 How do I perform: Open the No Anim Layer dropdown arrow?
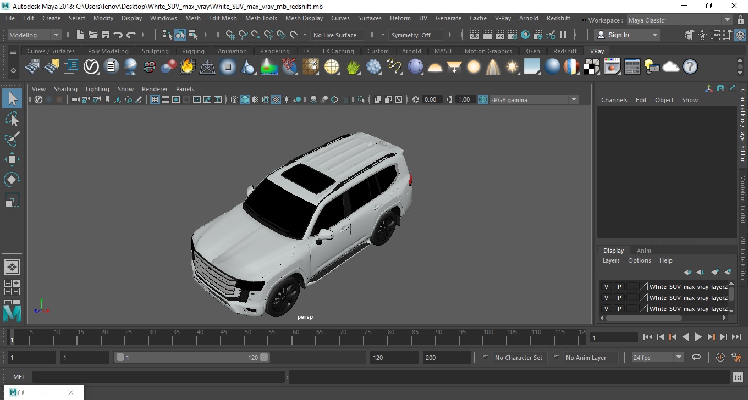point(556,357)
